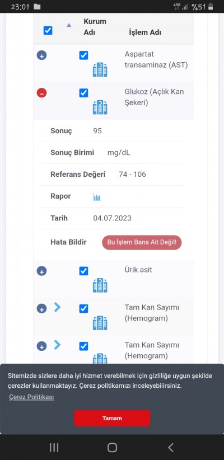
Task: Sort by the column header triangle arrow
Action: pyautogui.click(x=69, y=26)
